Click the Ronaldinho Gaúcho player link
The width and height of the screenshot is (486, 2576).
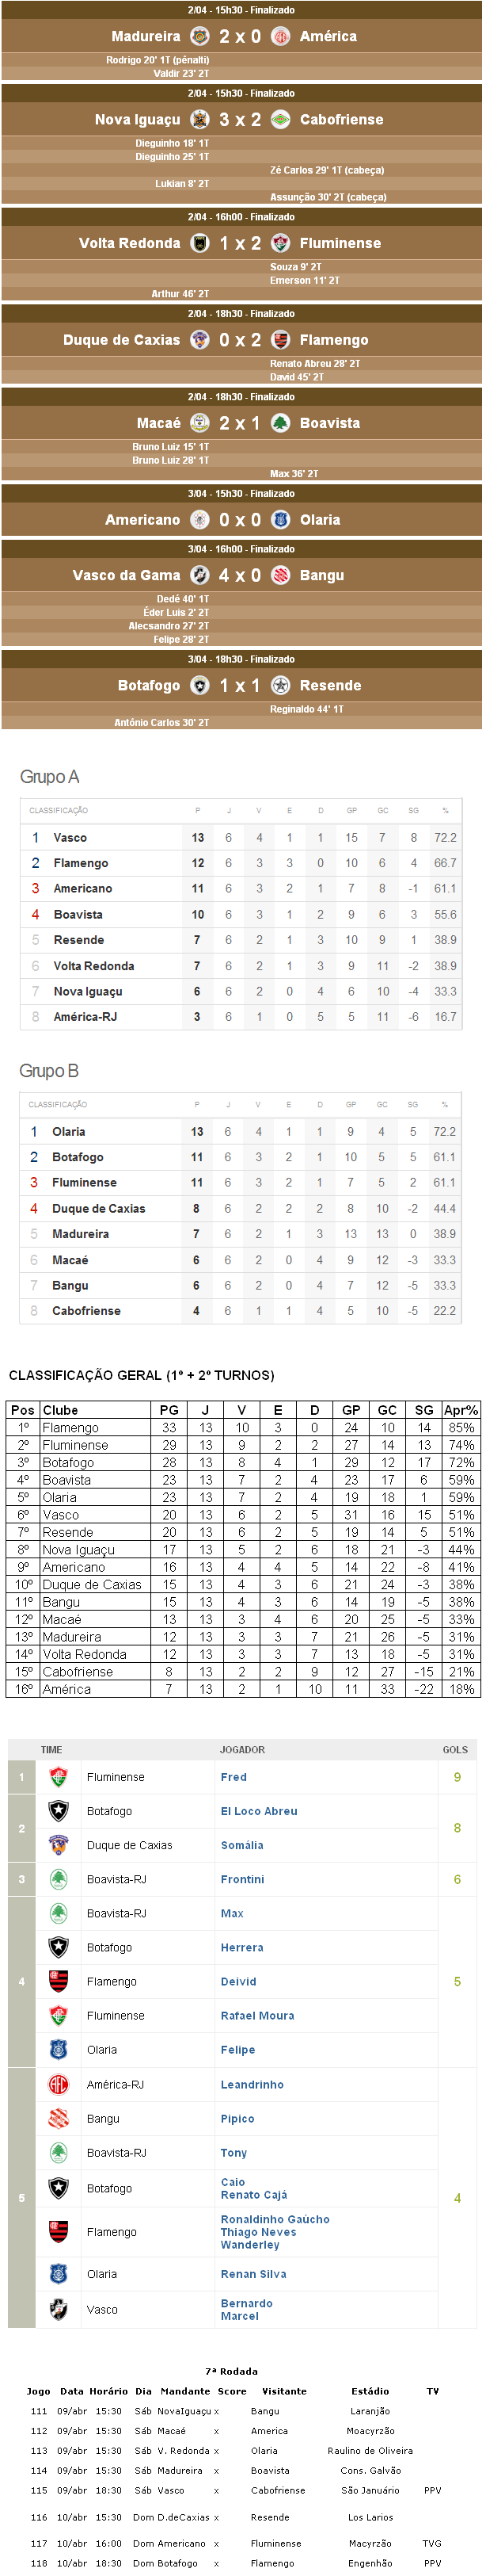[x=275, y=2219]
